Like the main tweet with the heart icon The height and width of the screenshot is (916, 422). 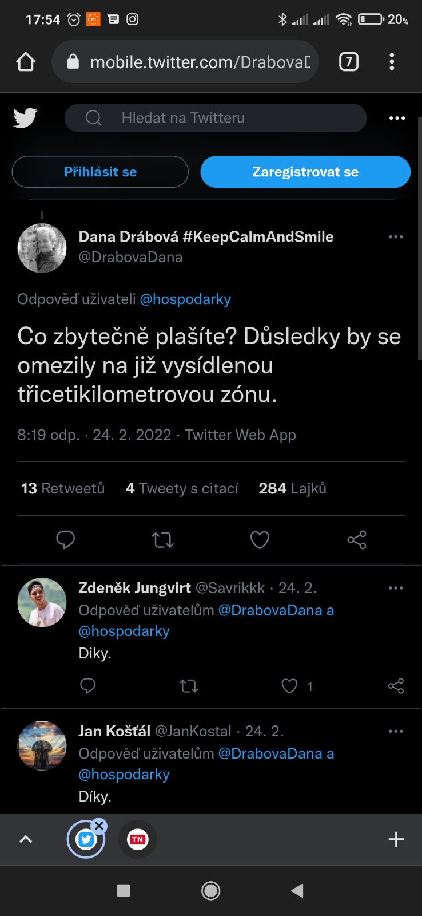(x=260, y=540)
